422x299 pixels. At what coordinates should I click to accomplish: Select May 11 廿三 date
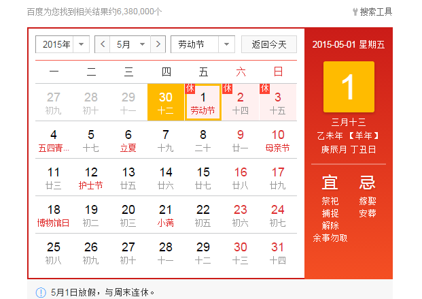point(54,177)
